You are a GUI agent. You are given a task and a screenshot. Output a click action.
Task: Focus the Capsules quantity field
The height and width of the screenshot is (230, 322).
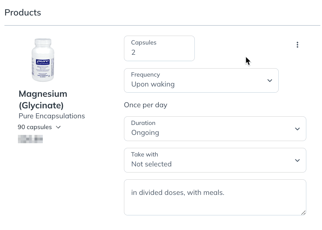coord(159,48)
